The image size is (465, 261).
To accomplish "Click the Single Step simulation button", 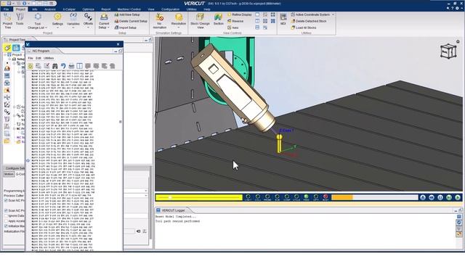I will [449, 197].
